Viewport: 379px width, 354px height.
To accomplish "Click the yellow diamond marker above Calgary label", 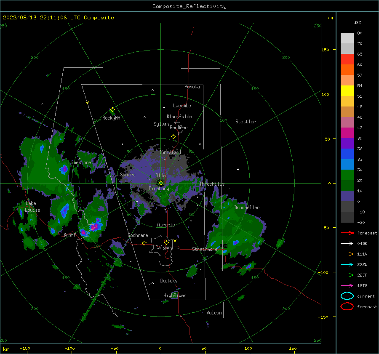I will tap(166, 242).
